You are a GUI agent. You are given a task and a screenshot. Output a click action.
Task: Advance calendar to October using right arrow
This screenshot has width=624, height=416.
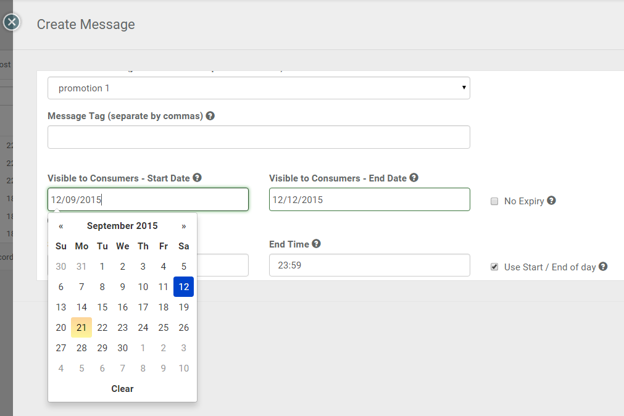(183, 226)
